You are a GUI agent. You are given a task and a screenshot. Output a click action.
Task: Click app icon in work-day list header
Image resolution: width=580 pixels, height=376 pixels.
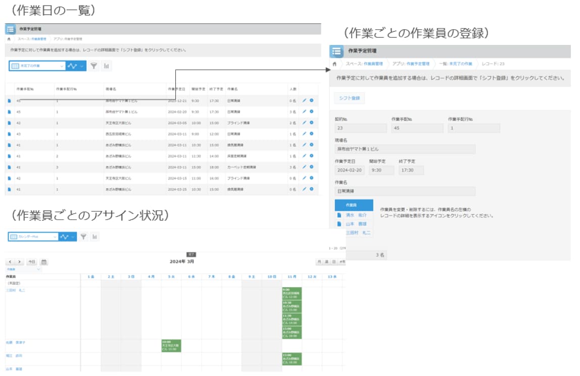click(10, 29)
